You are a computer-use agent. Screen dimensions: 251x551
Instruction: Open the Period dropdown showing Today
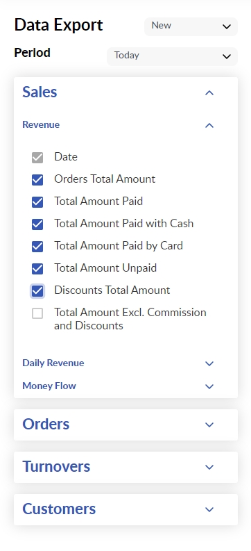172,56
